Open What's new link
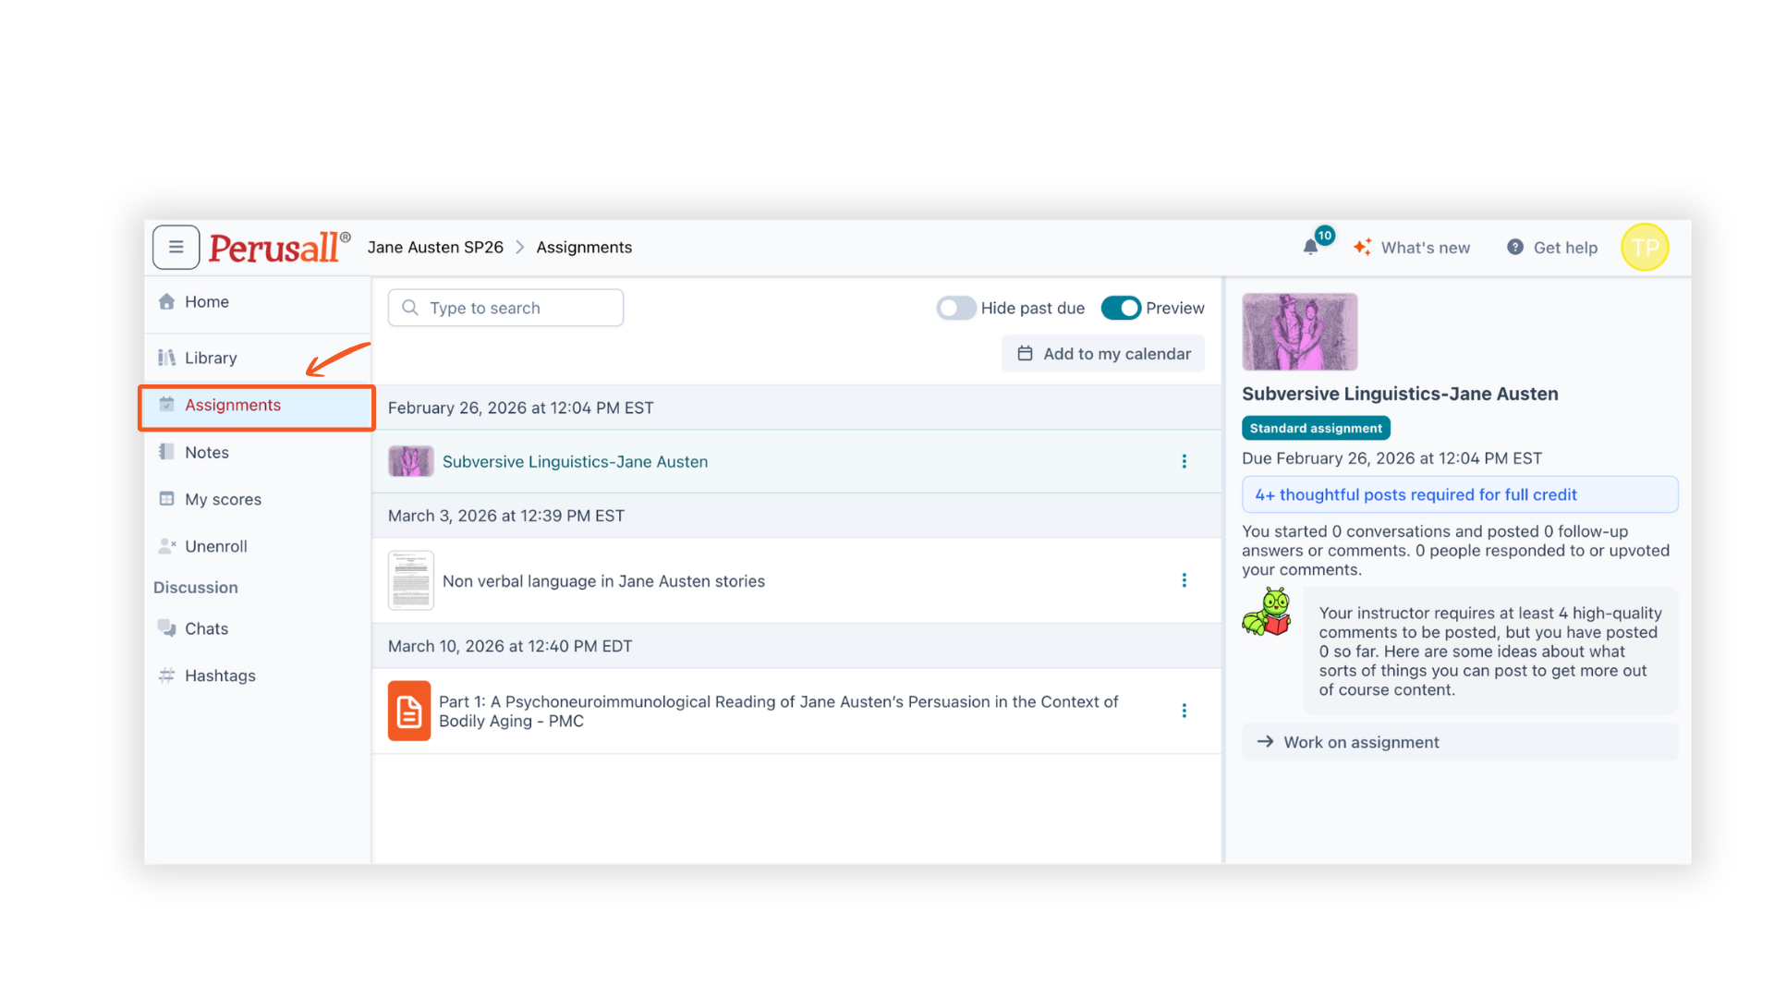This screenshot has width=1774, height=998. click(1412, 248)
